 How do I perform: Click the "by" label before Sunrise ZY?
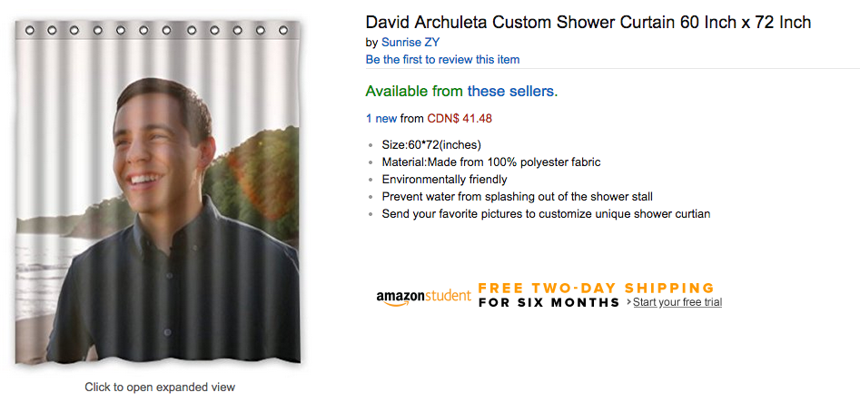(371, 42)
